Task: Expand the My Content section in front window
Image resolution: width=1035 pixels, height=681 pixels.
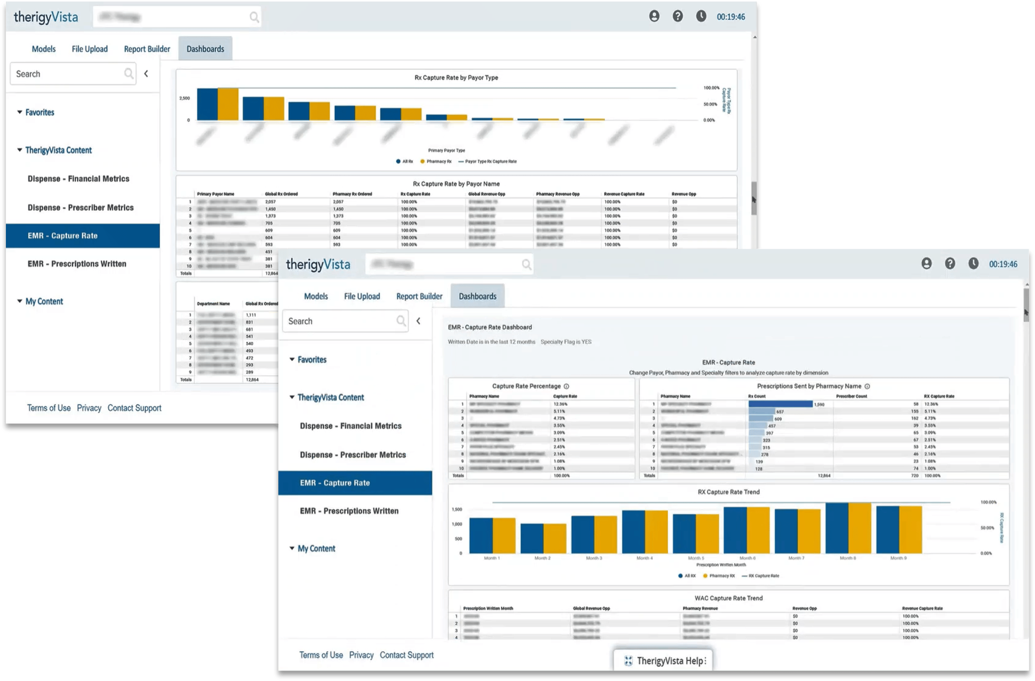Action: coord(292,548)
